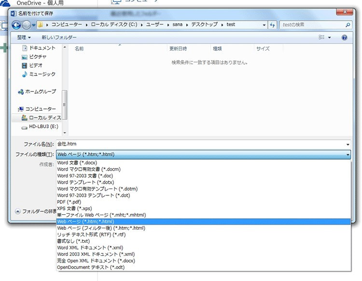This screenshot has height=281, width=362.
Task: Open the 整理 dropdown menu
Action: (x=24, y=37)
